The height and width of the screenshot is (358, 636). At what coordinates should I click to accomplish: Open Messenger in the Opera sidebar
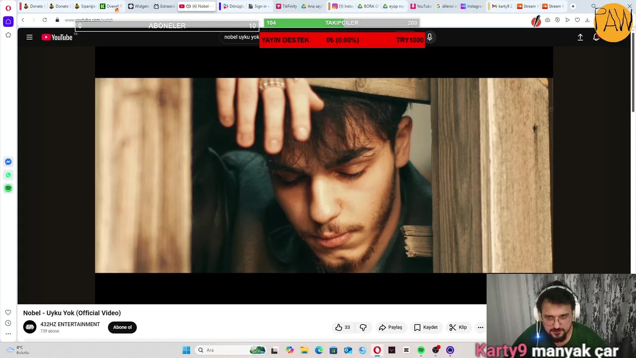click(8, 162)
